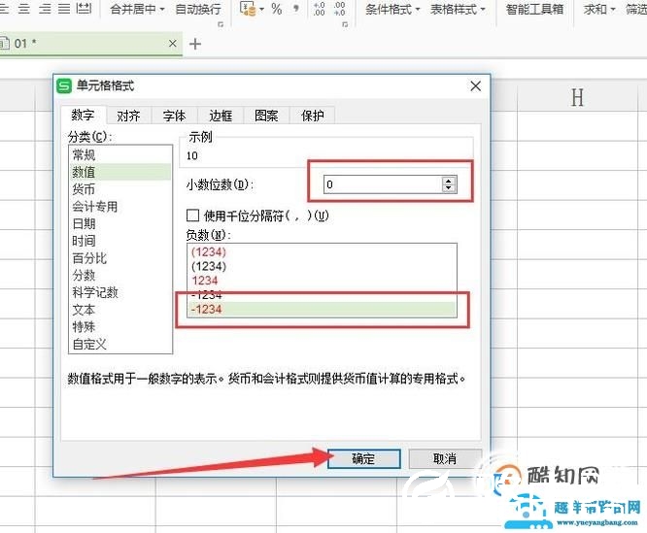Switch to the 数字 tab
The image size is (647, 533).
[83, 115]
